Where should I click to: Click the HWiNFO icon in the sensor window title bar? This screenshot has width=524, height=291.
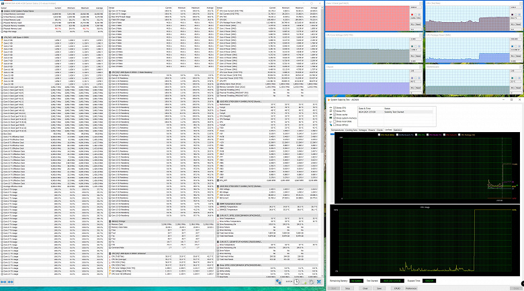click(x=2, y=2)
